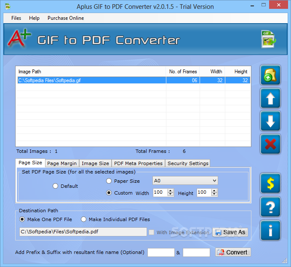Remove selected image with red X button
Viewport: 291px width, 267px height.
click(270, 144)
